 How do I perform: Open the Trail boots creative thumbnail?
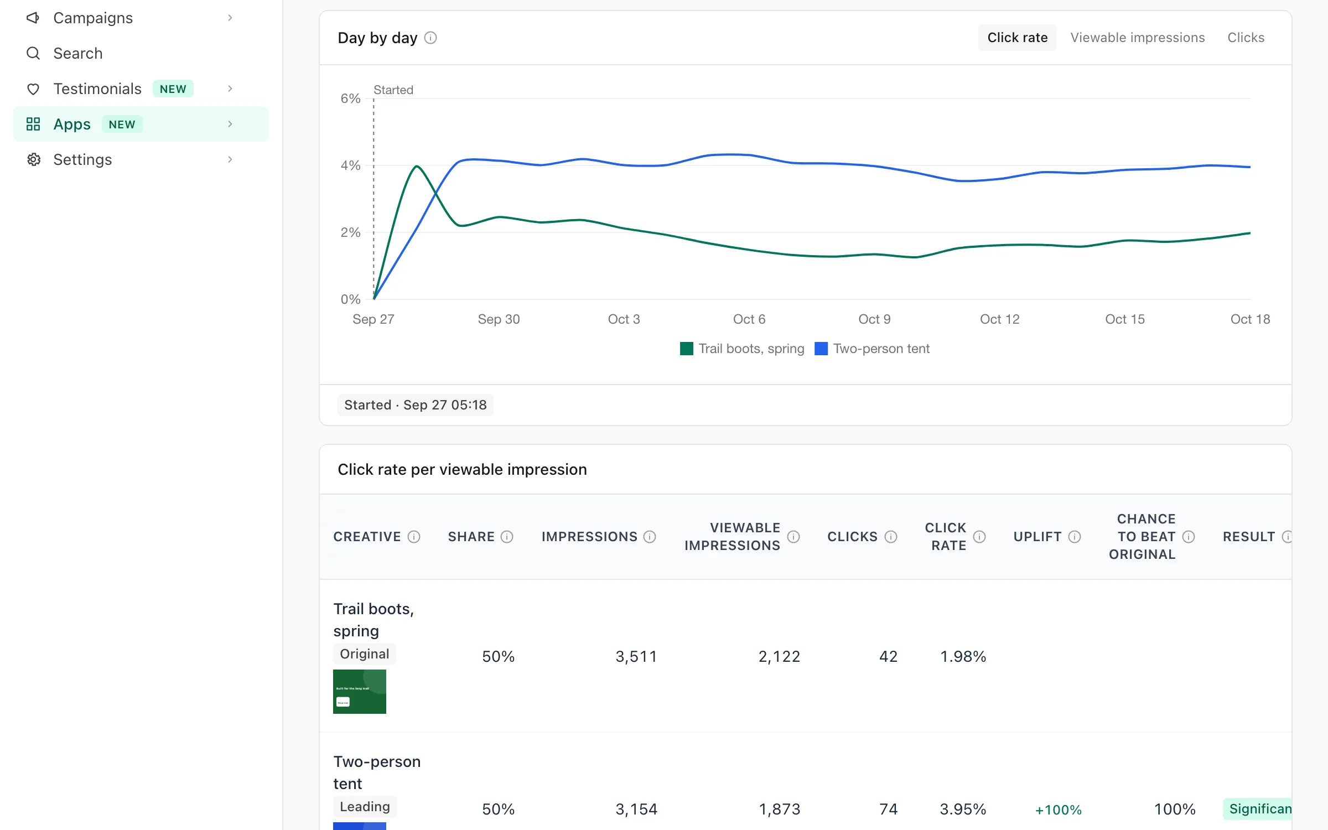(x=360, y=692)
